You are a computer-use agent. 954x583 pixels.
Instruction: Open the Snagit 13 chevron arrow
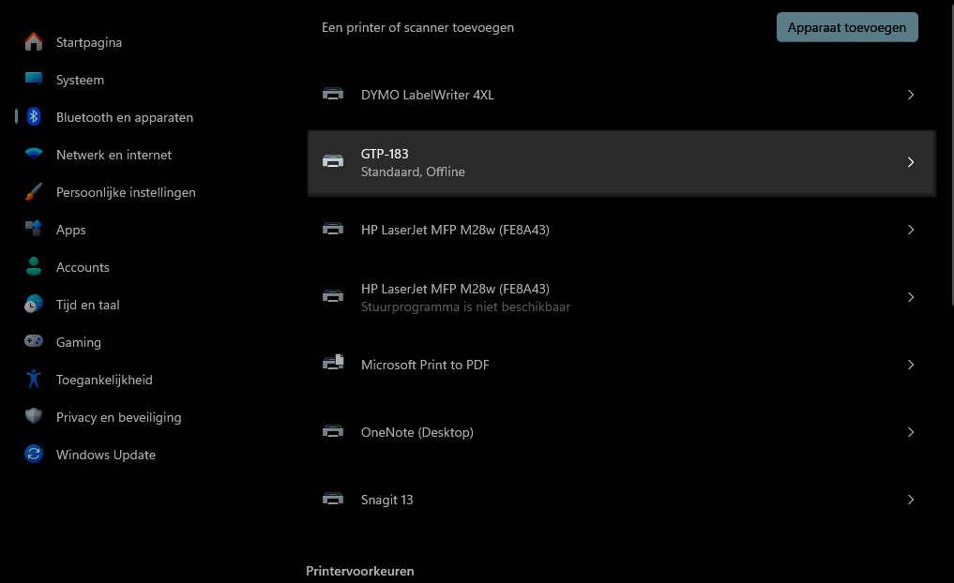910,500
